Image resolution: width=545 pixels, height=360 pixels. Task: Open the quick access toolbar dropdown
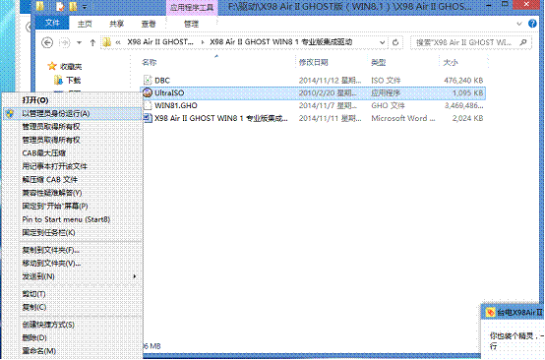[x=86, y=7]
